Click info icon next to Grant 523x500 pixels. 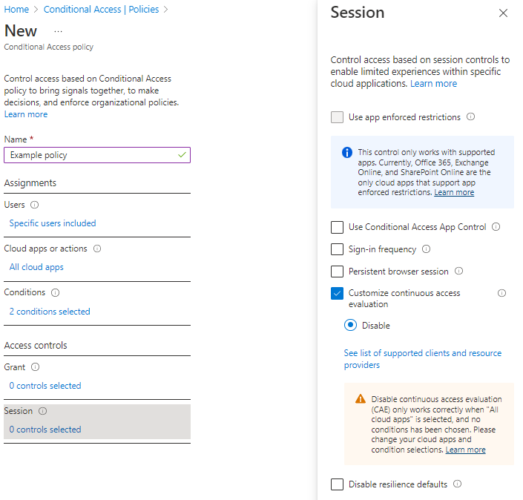[35, 366]
